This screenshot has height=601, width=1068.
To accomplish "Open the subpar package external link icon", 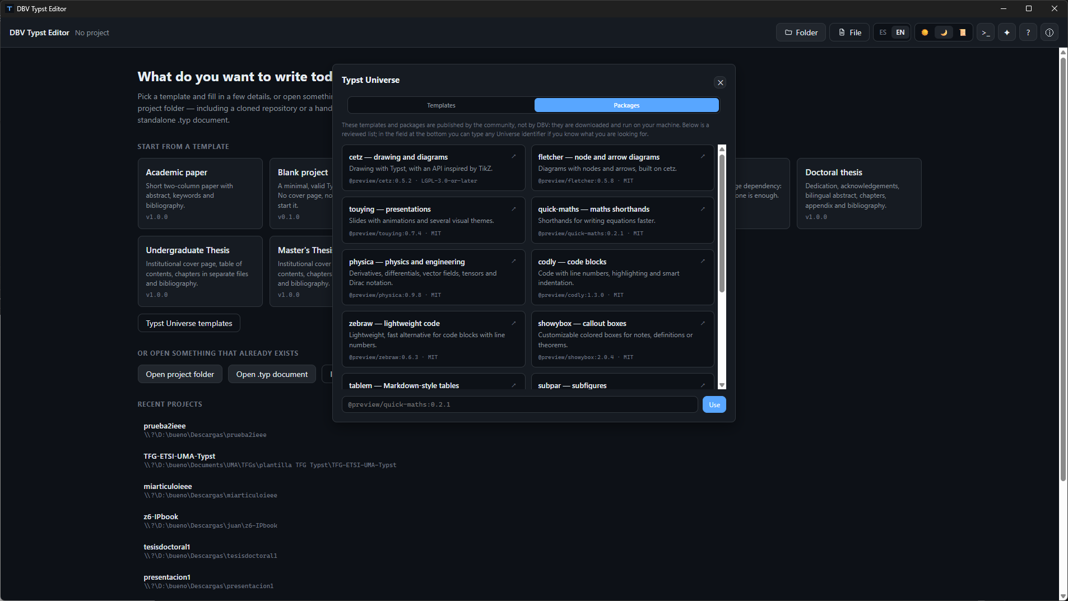I will coord(703,385).
